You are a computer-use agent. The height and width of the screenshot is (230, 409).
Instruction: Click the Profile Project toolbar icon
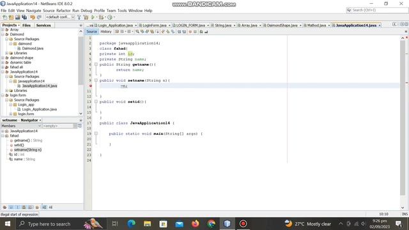(110, 17)
